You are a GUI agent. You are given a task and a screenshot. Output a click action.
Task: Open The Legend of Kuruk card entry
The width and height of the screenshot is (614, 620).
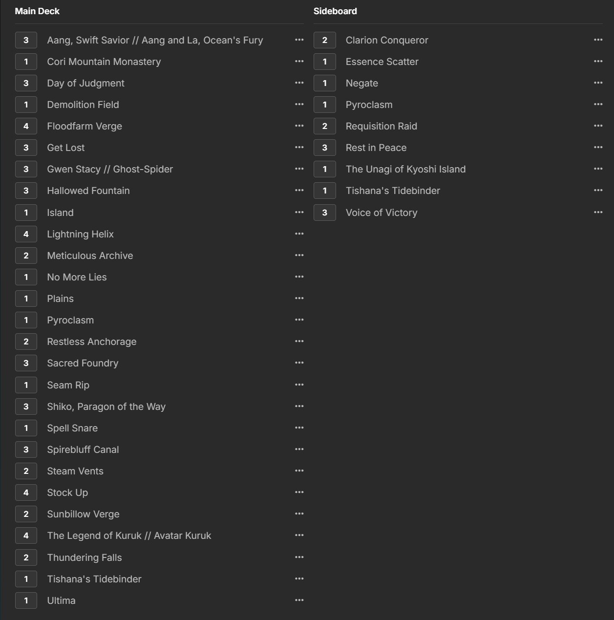click(x=129, y=535)
